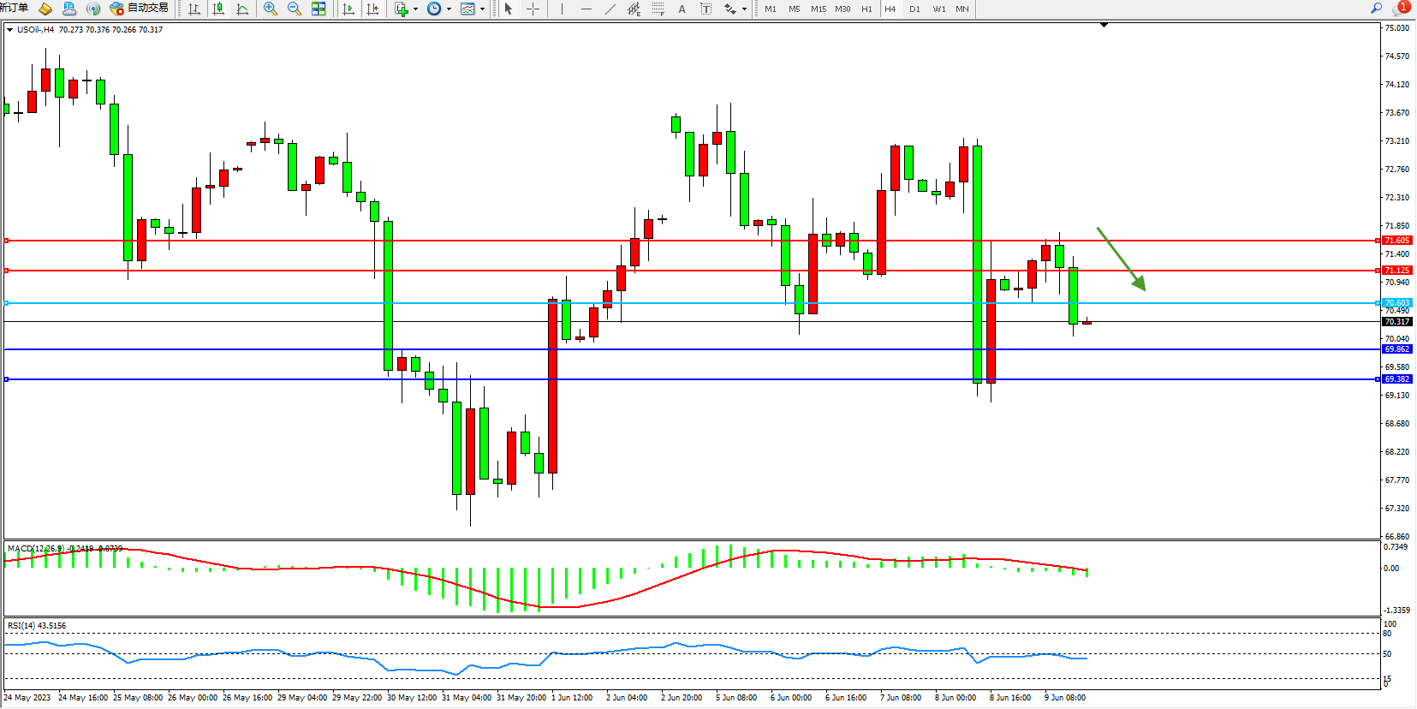Select the M15 timeframe button

coord(819,9)
